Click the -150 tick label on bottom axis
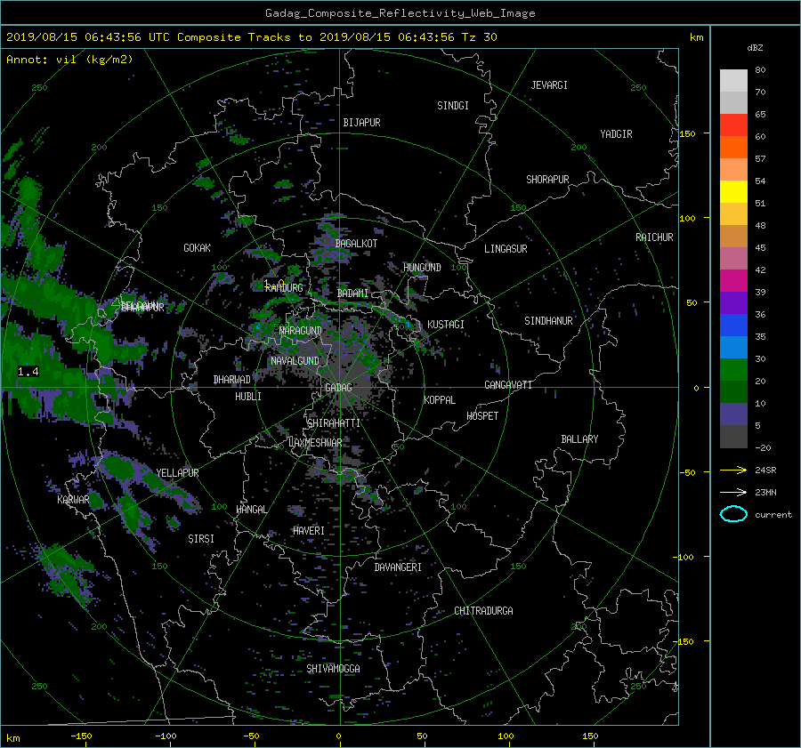 (81, 736)
